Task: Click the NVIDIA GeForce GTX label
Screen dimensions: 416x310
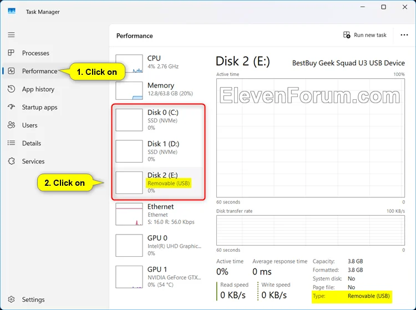Action: (x=174, y=277)
